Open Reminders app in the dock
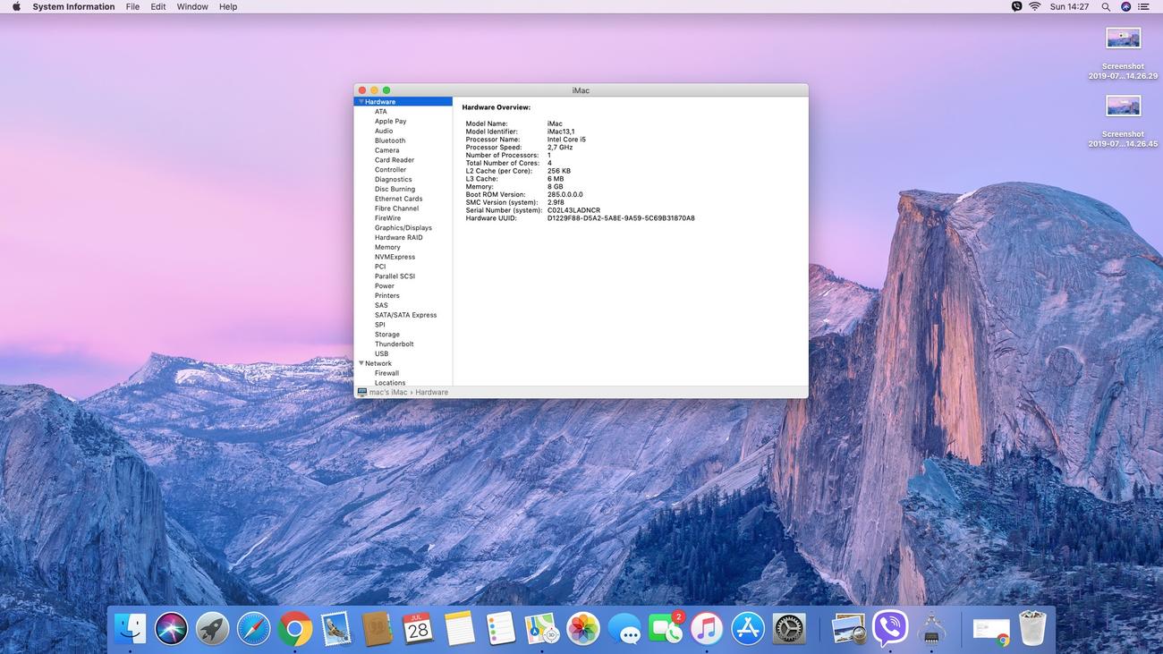 [500, 629]
